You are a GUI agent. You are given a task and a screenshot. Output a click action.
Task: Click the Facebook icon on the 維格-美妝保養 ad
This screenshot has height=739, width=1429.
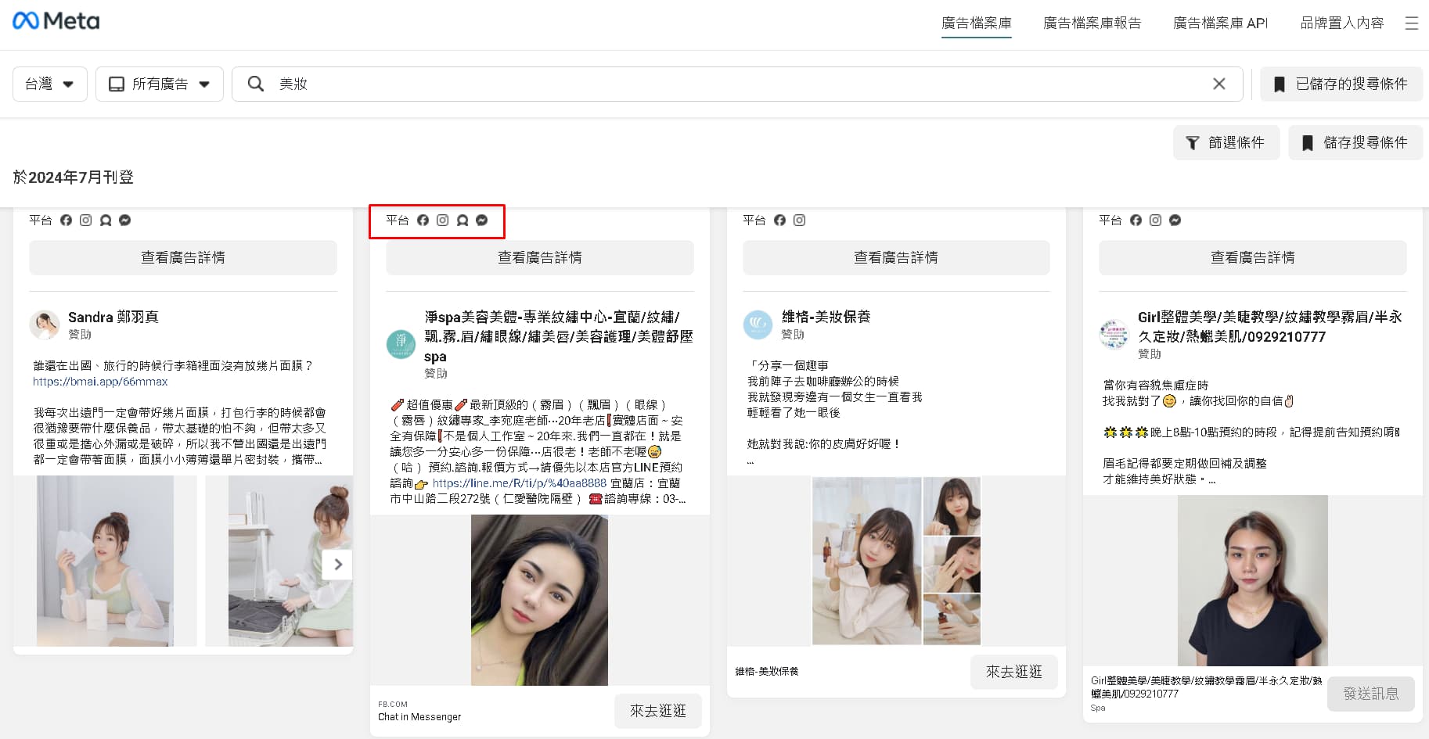coord(779,221)
